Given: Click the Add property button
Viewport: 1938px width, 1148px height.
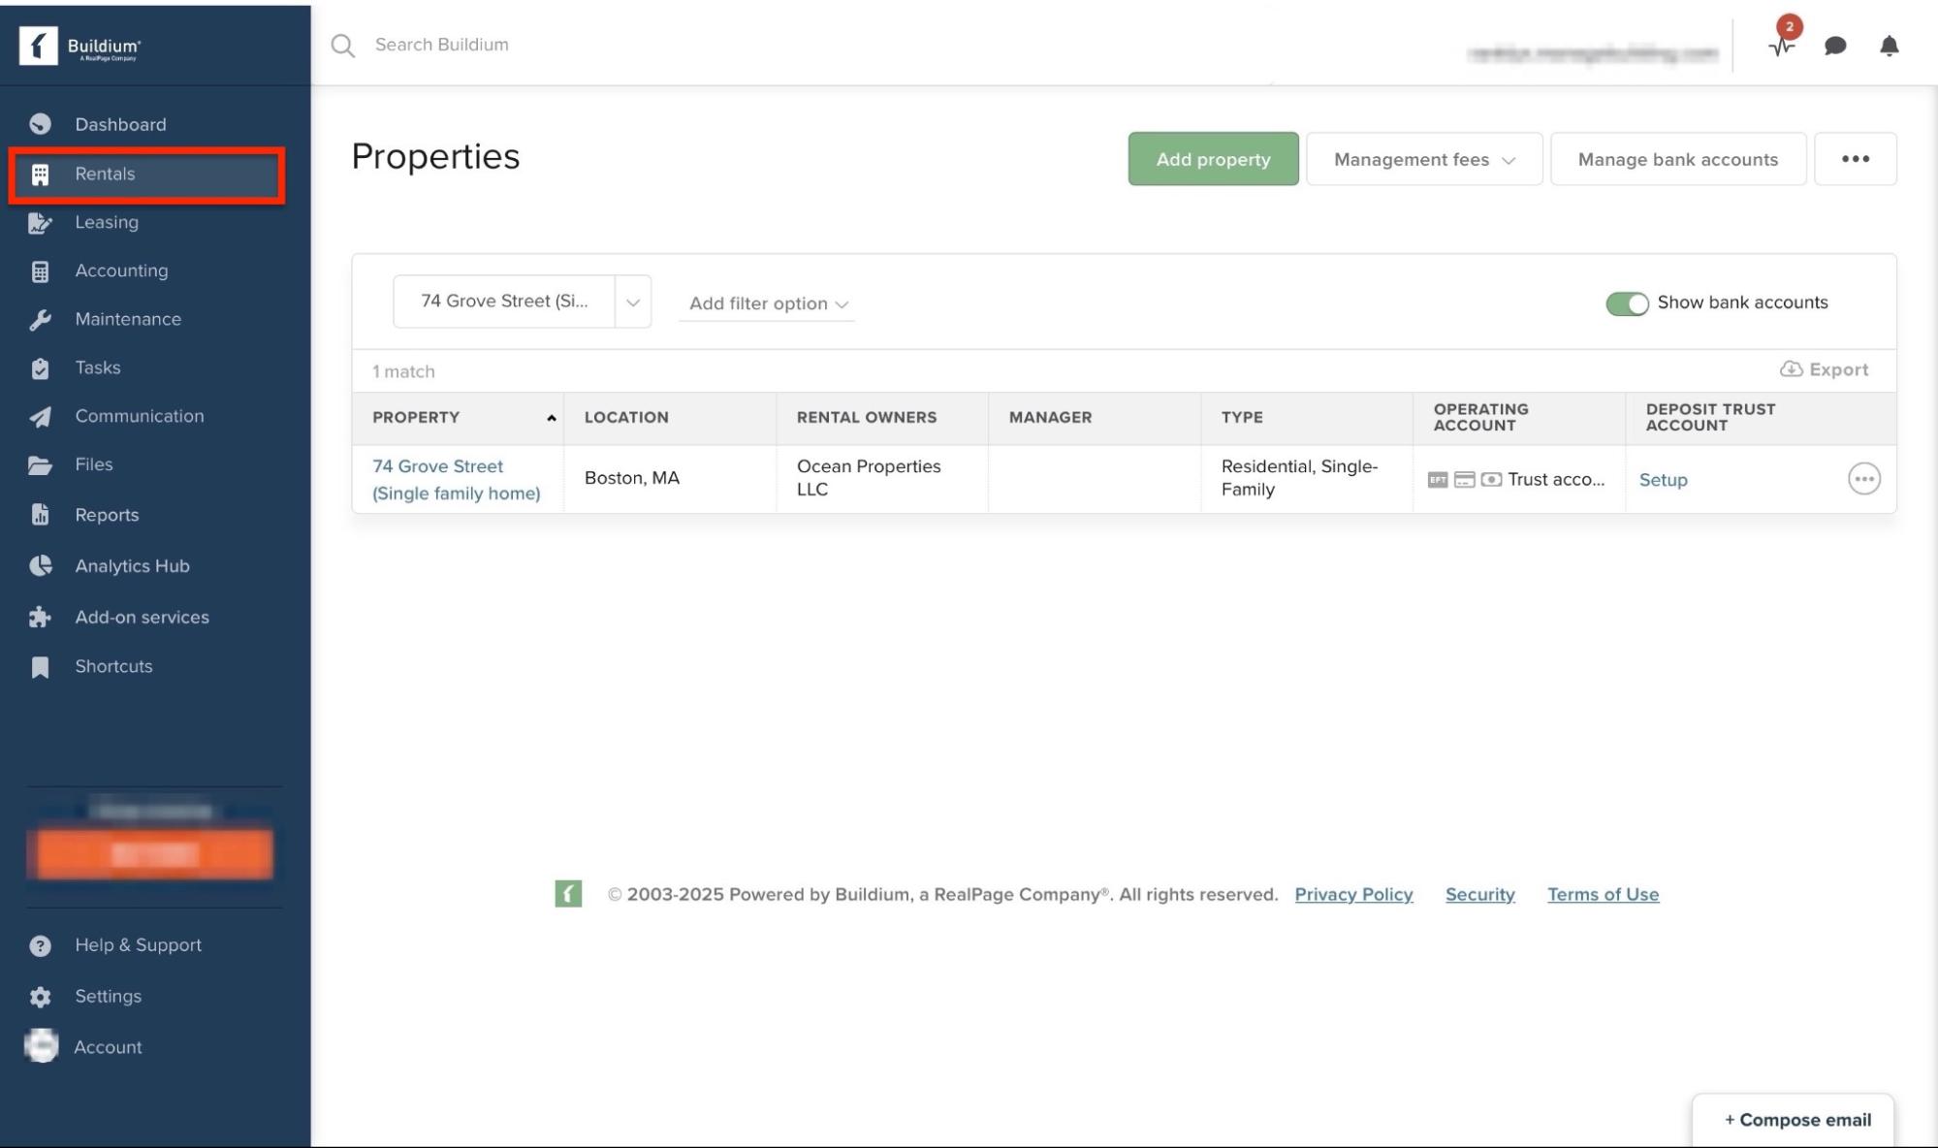Looking at the screenshot, I should [1213, 159].
